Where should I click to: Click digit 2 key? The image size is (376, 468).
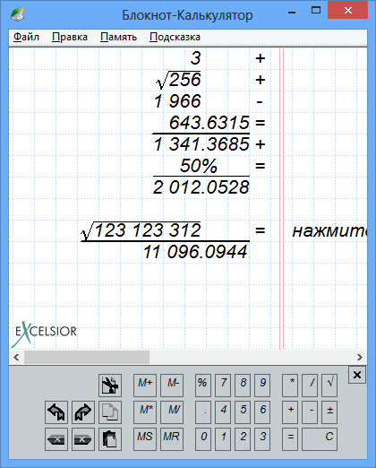click(243, 439)
